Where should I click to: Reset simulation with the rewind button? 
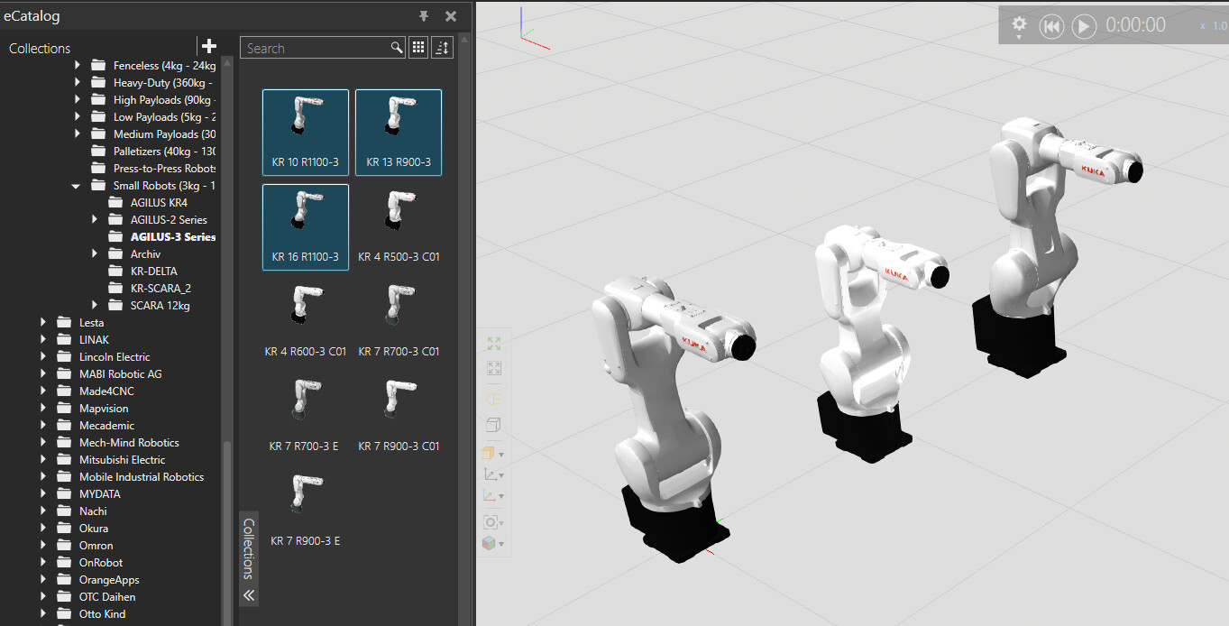click(x=1051, y=26)
